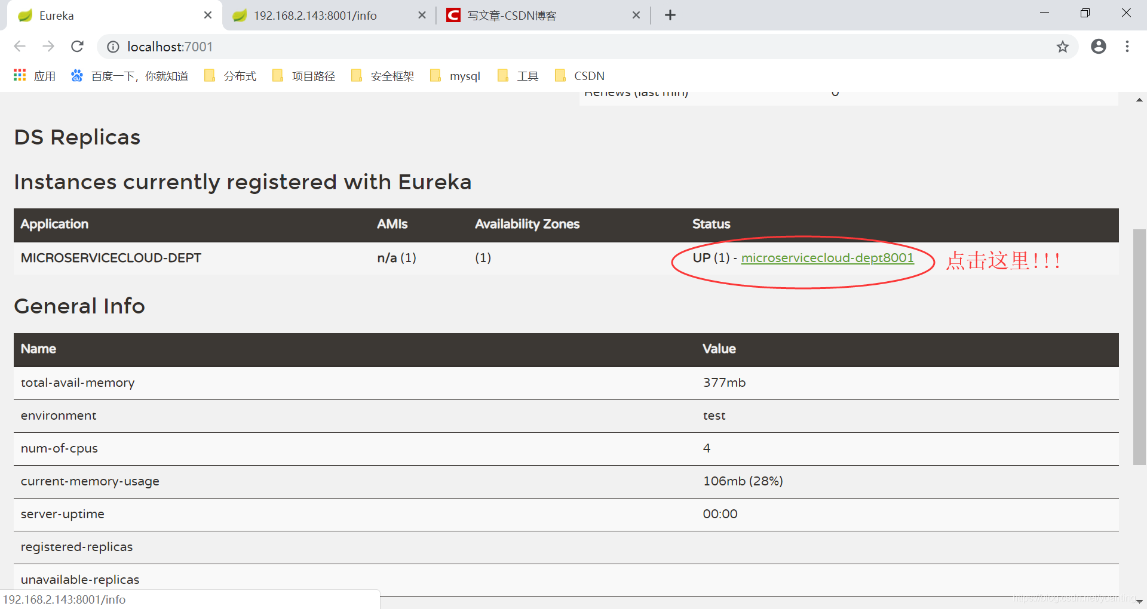Viewport: 1147px width, 609px height.
Task: Open the 项目路径 bookmark folder
Action: point(303,76)
